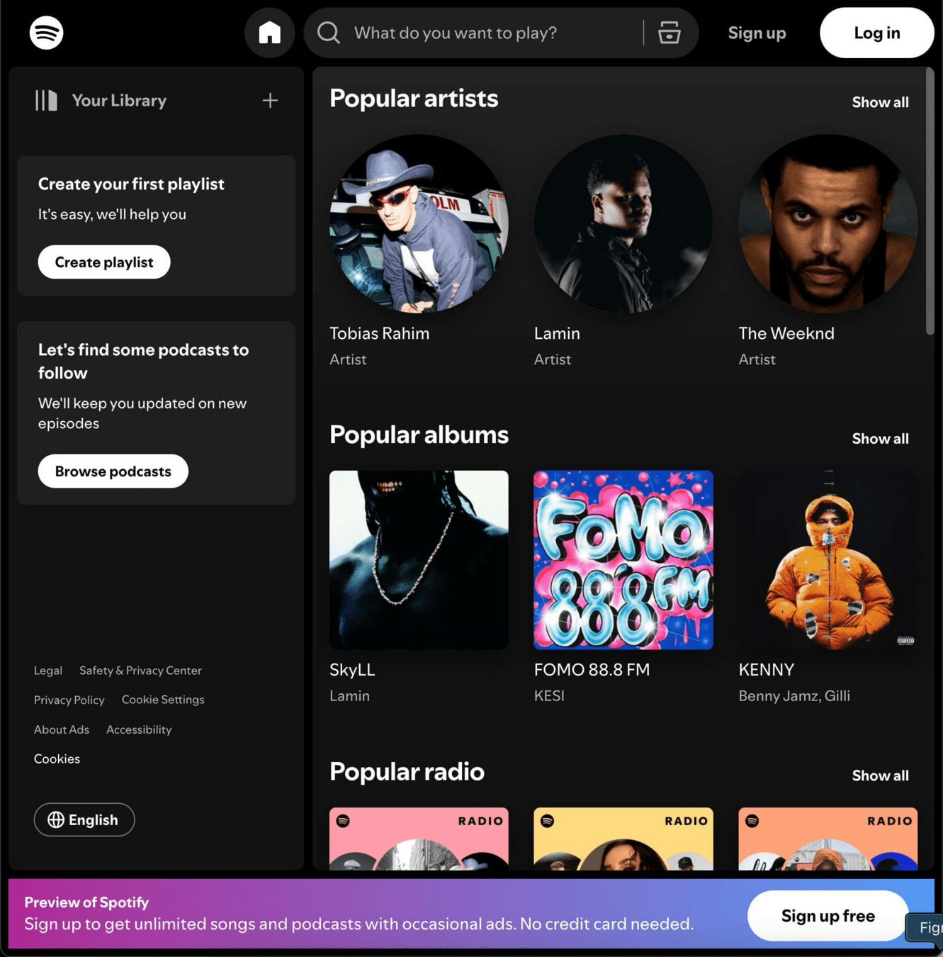Screen dimensions: 943x957
Task: Click 'SkyLL' album title
Action: pyautogui.click(x=352, y=670)
